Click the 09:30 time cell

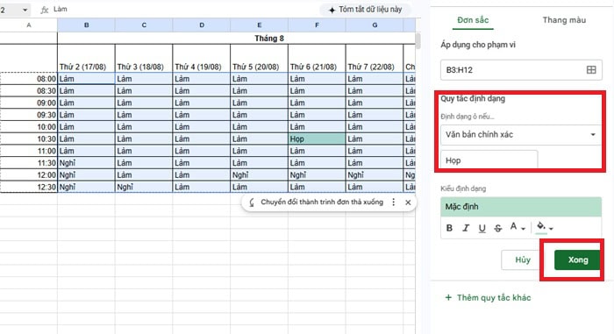29,115
